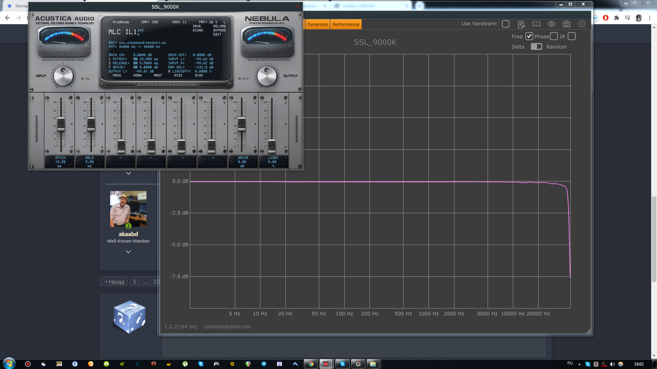
Task: Click the Windows Start orb
Action: coord(9,364)
